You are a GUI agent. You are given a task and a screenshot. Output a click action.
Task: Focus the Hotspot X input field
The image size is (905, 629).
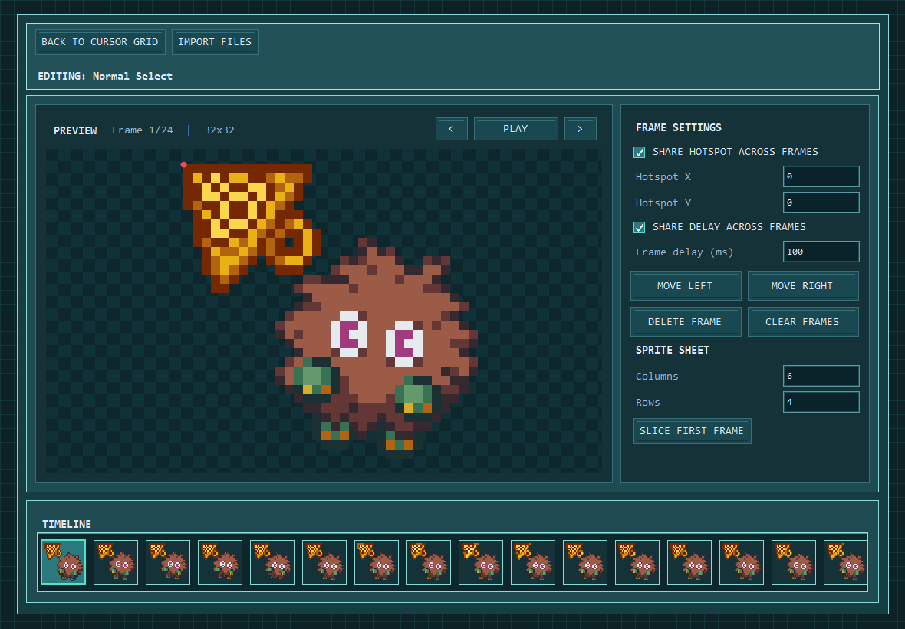tap(821, 176)
